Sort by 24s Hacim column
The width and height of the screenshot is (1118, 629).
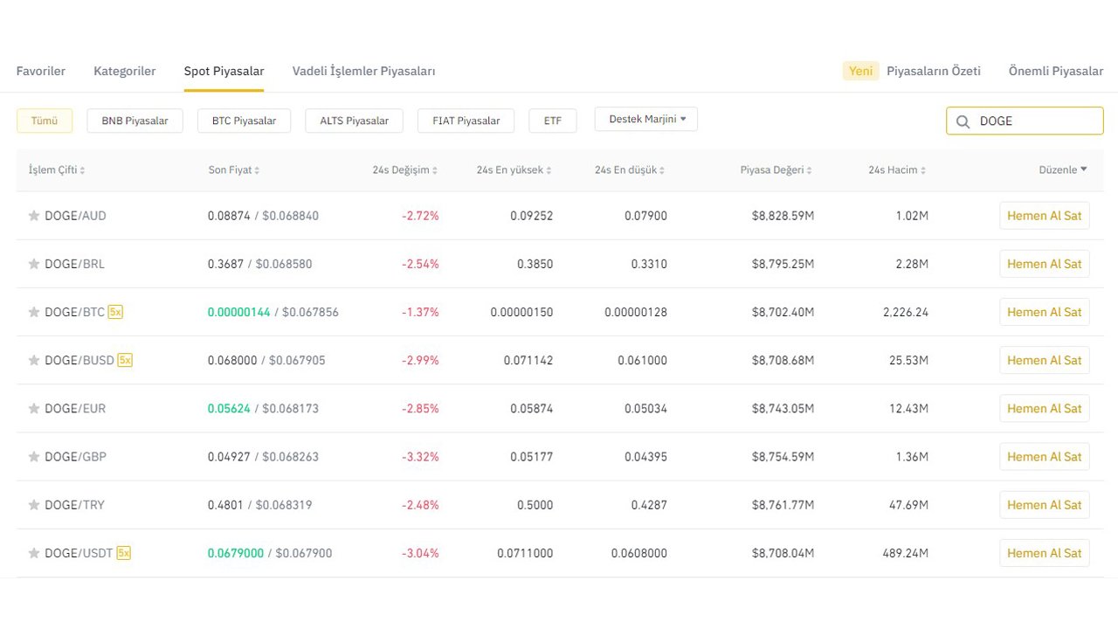pos(898,170)
